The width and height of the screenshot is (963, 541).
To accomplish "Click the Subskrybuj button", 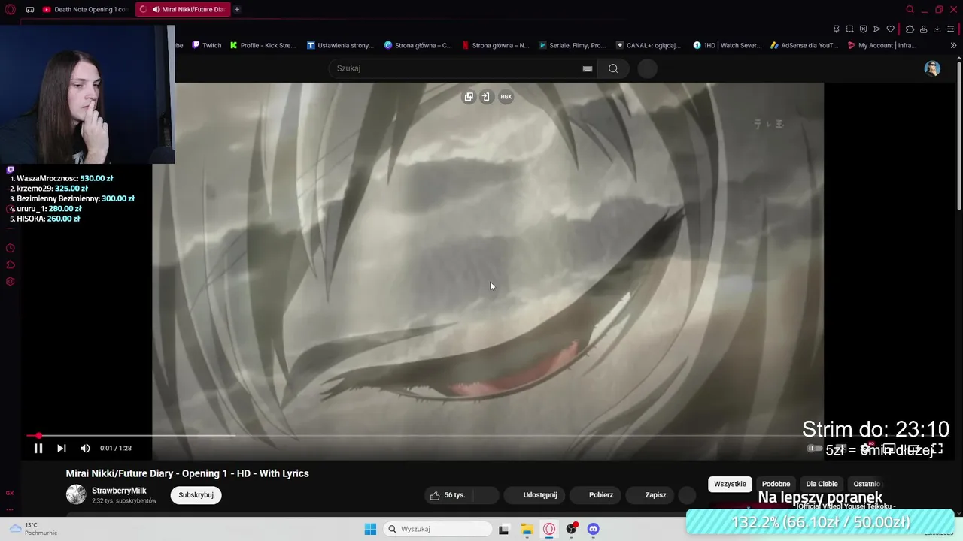I will [x=196, y=495].
